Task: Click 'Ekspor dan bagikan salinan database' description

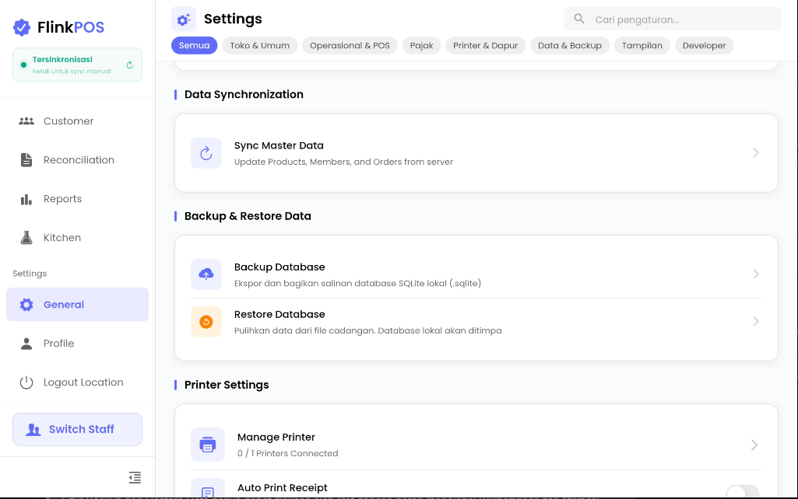Action: [358, 284]
